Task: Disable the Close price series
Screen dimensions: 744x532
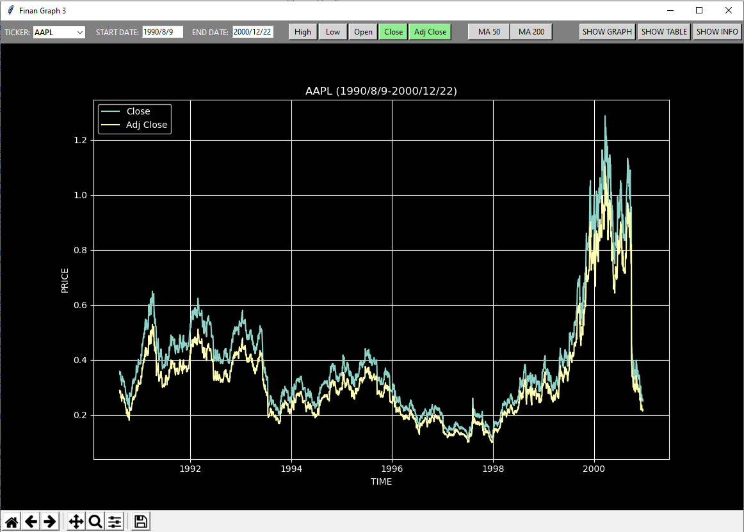Action: click(x=393, y=32)
